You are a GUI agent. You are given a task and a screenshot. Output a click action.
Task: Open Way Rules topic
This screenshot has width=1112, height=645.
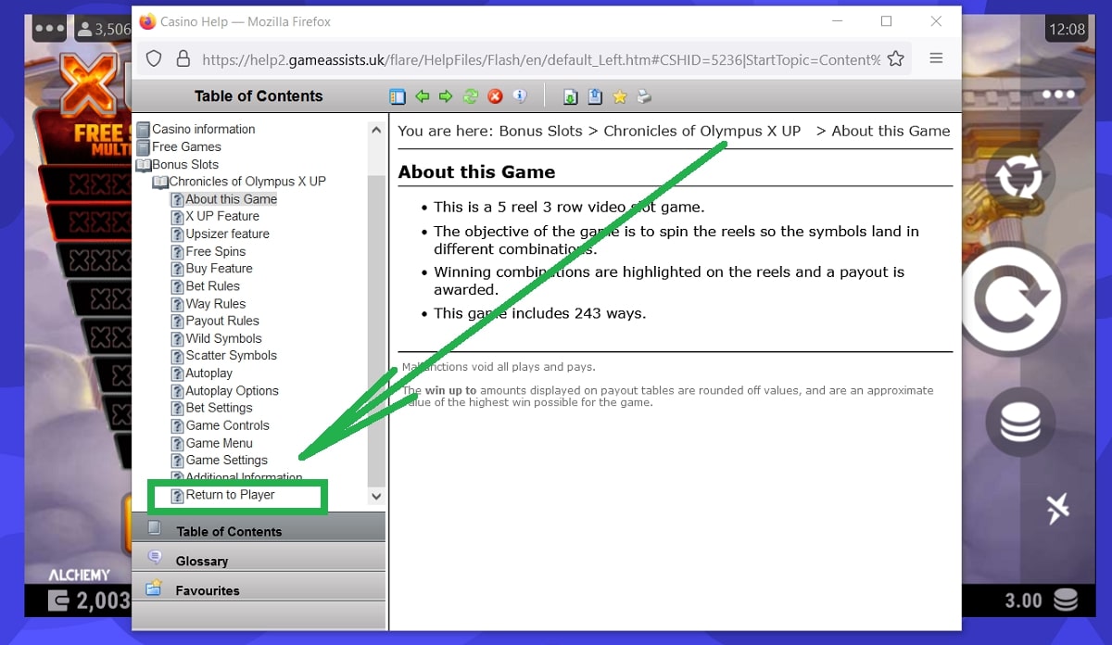coord(208,303)
